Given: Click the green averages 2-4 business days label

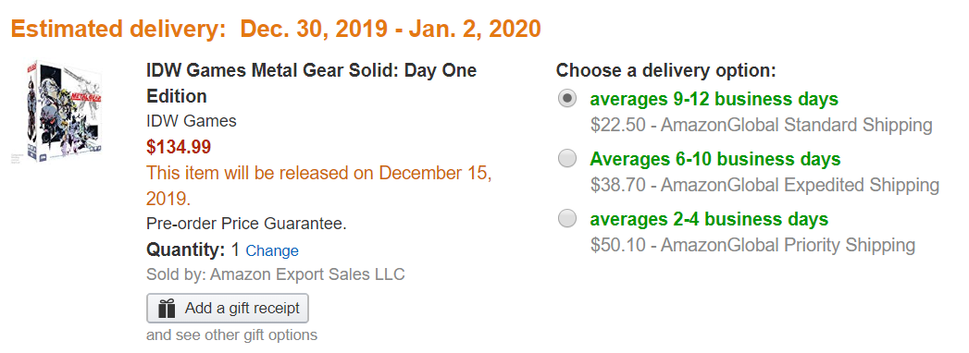Looking at the screenshot, I should 710,218.
